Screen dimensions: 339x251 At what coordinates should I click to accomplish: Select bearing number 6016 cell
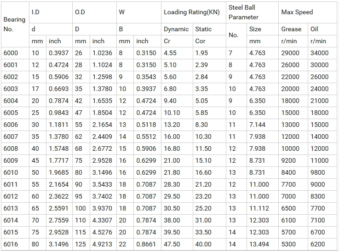click(15, 244)
